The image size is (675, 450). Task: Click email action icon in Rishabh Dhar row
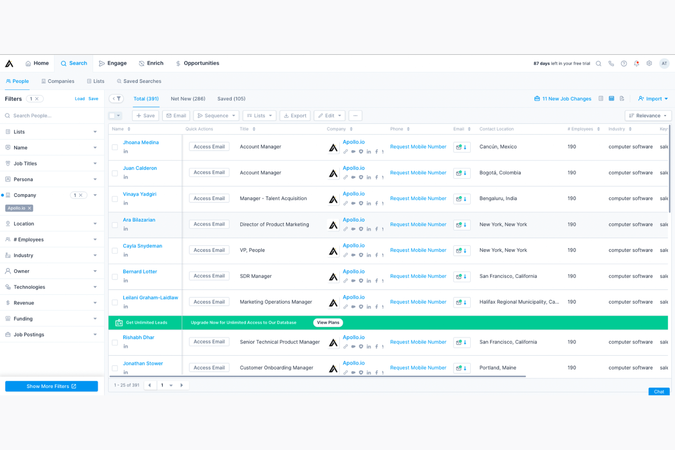point(462,342)
